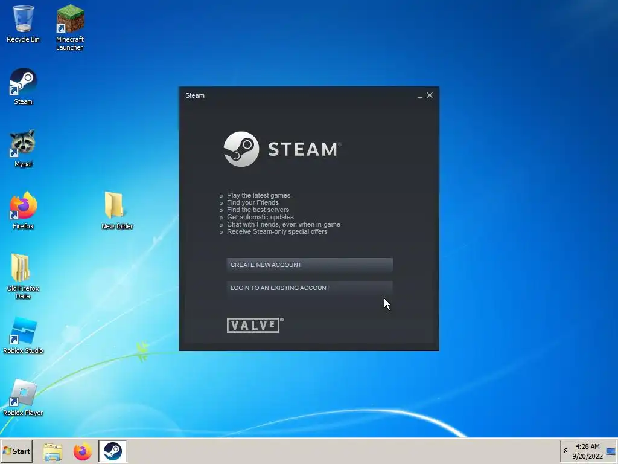Click the Steam logo in the dialog

coord(282,149)
